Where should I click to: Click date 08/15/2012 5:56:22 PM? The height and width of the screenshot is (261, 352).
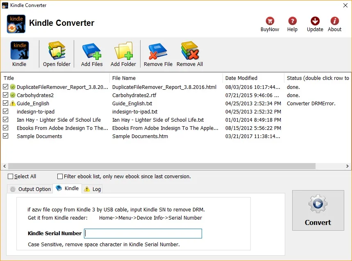(x=253, y=128)
